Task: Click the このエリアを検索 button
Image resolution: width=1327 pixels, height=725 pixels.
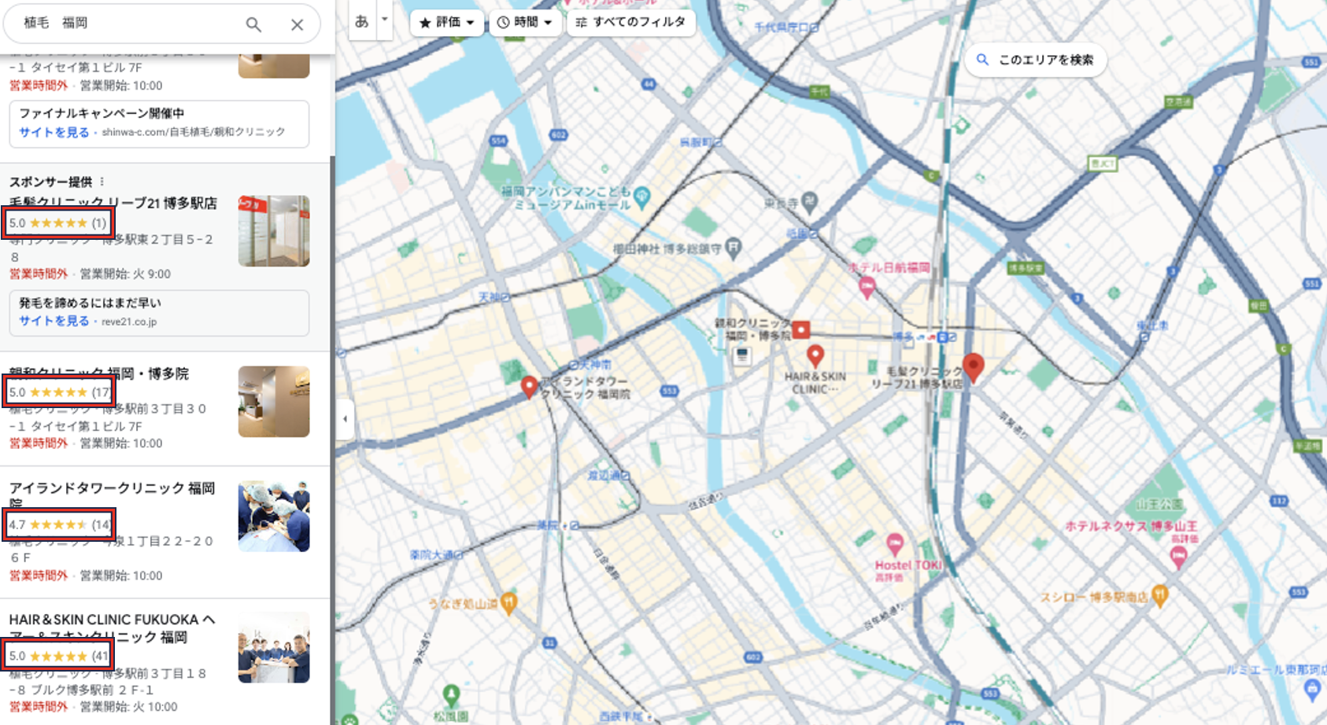Action: [x=1035, y=60]
